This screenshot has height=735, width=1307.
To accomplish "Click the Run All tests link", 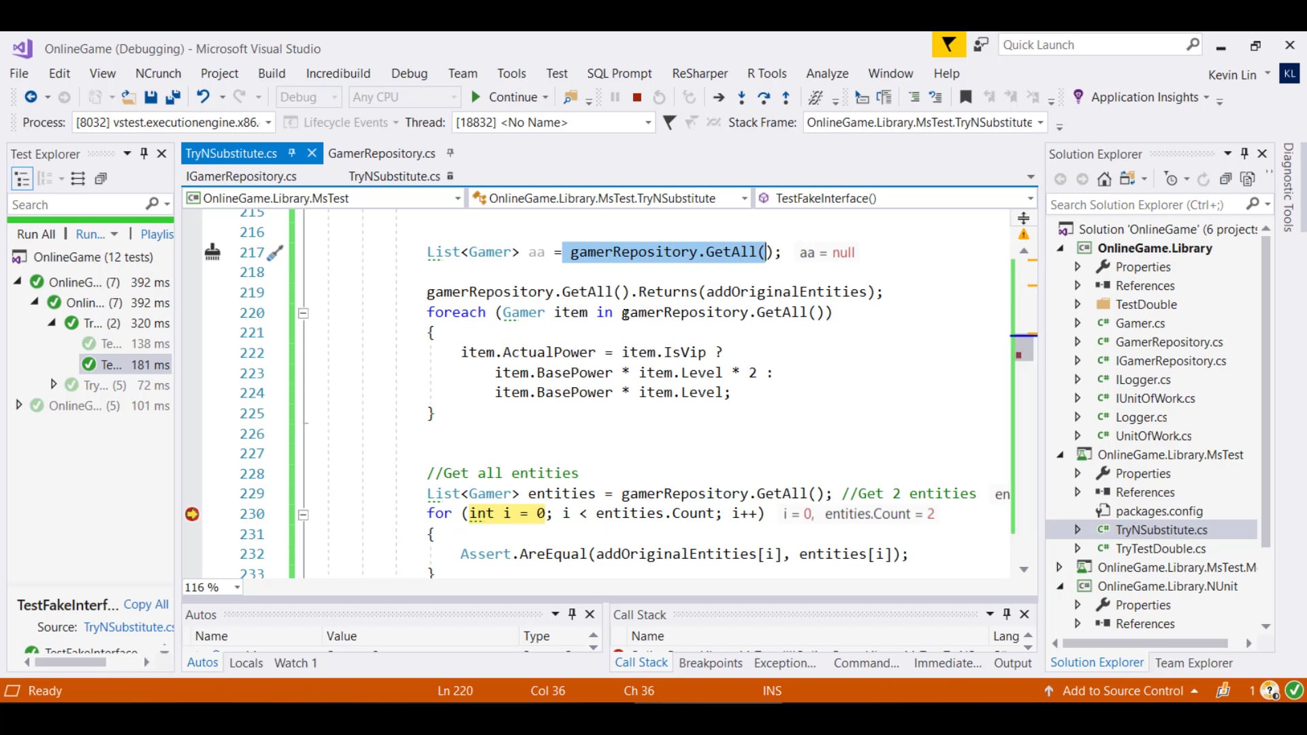I will 35,234.
